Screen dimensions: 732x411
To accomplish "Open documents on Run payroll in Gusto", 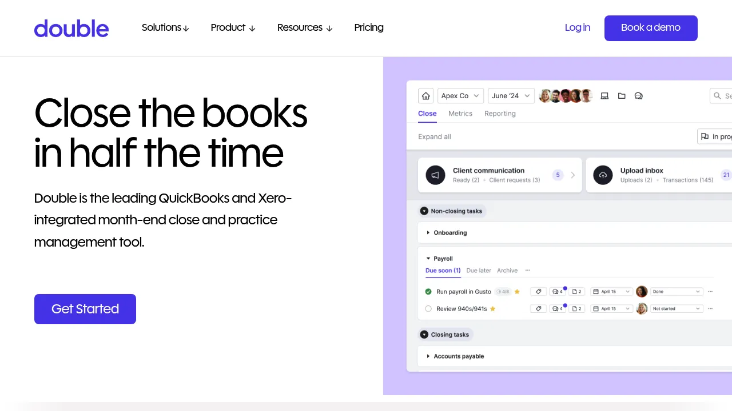I will tap(576, 292).
